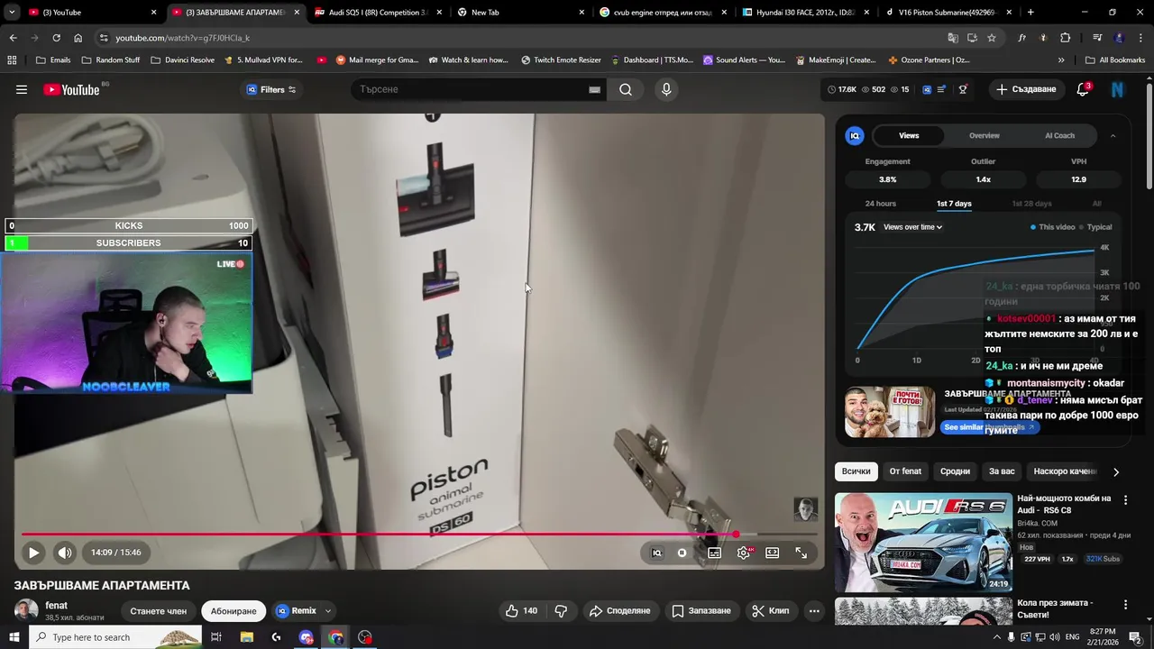Collapse the vidIQ panel with chevron
This screenshot has width=1154, height=649.
coord(1113,135)
